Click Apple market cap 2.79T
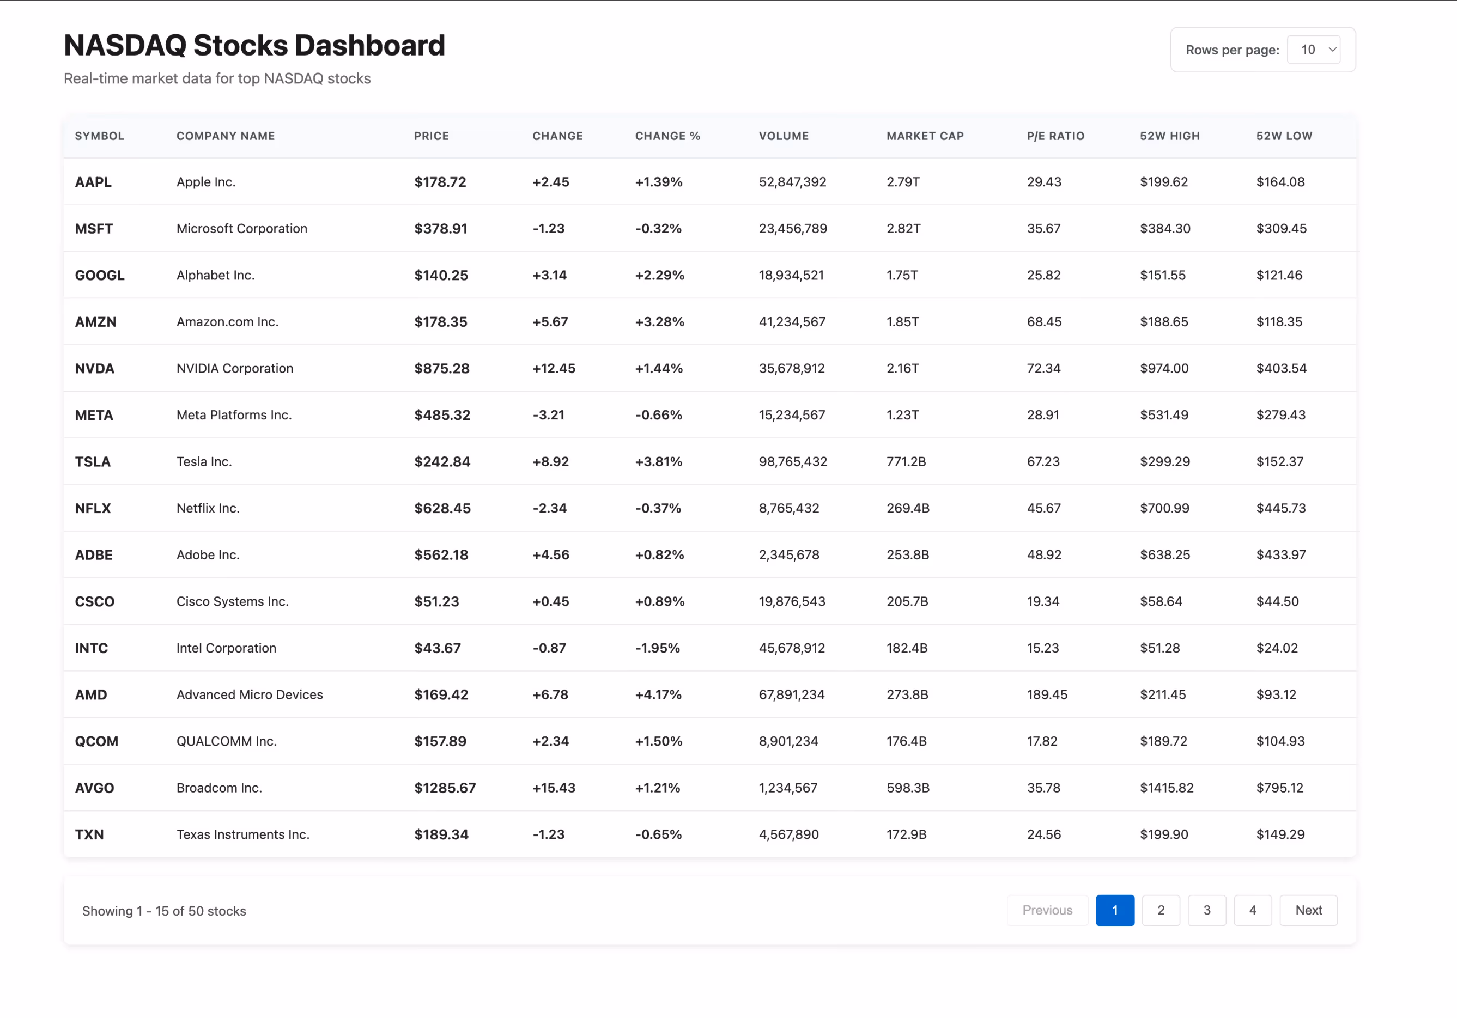 point(903,182)
